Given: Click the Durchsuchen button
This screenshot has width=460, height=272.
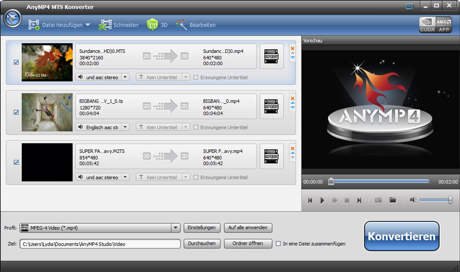Looking at the screenshot, I should click(202, 244).
